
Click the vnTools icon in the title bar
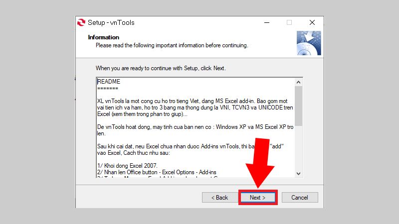click(x=81, y=22)
